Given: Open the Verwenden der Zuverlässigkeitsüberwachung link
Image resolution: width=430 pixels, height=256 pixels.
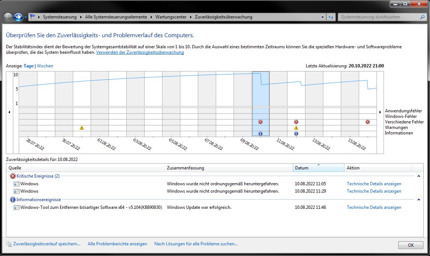Looking at the screenshot, I should tap(140, 52).
